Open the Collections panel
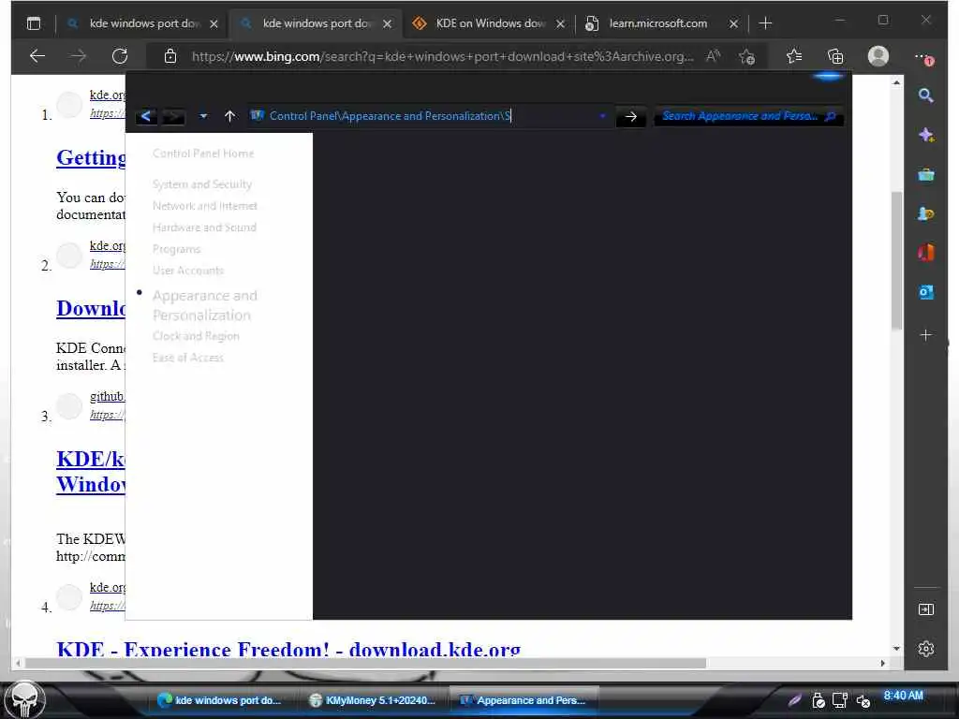 click(835, 56)
